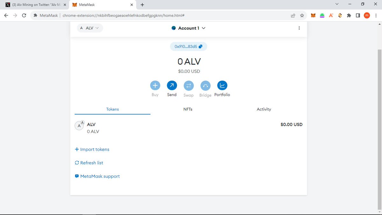382x215 pixels.
Task: Click the Refresh list link
Action: 89,163
